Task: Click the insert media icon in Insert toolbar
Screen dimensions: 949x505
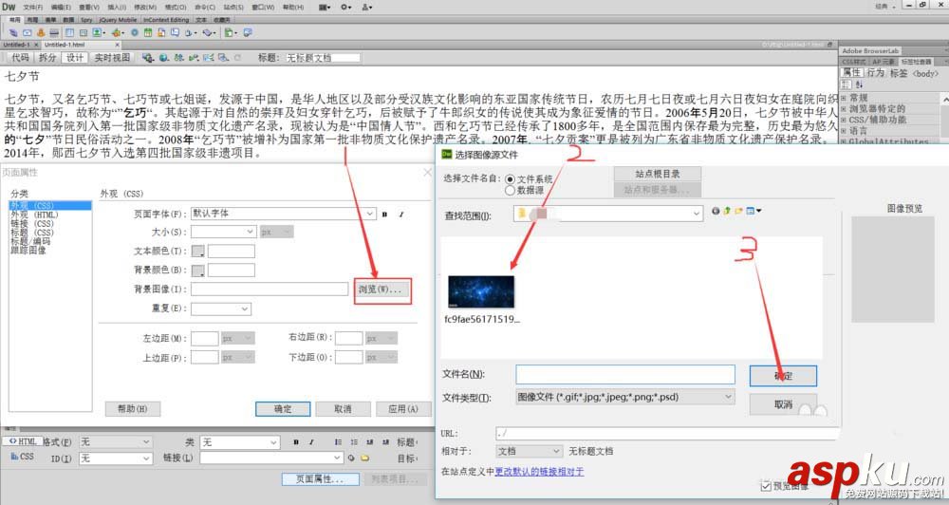Action: pos(116,32)
